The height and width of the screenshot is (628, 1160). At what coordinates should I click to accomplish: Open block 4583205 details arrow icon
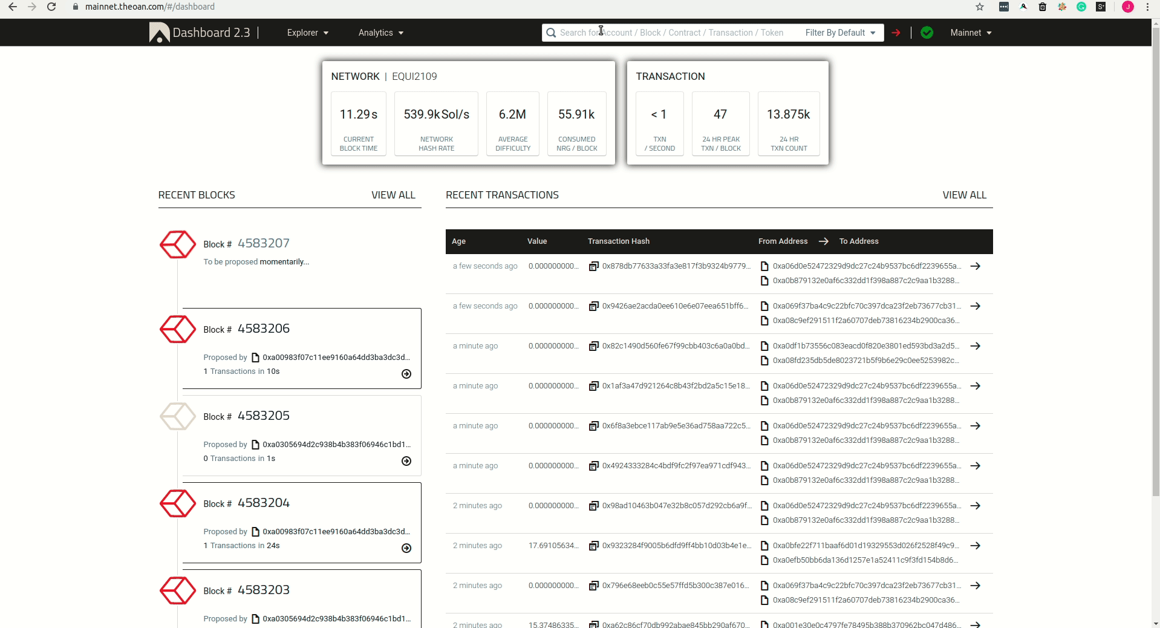click(x=406, y=461)
